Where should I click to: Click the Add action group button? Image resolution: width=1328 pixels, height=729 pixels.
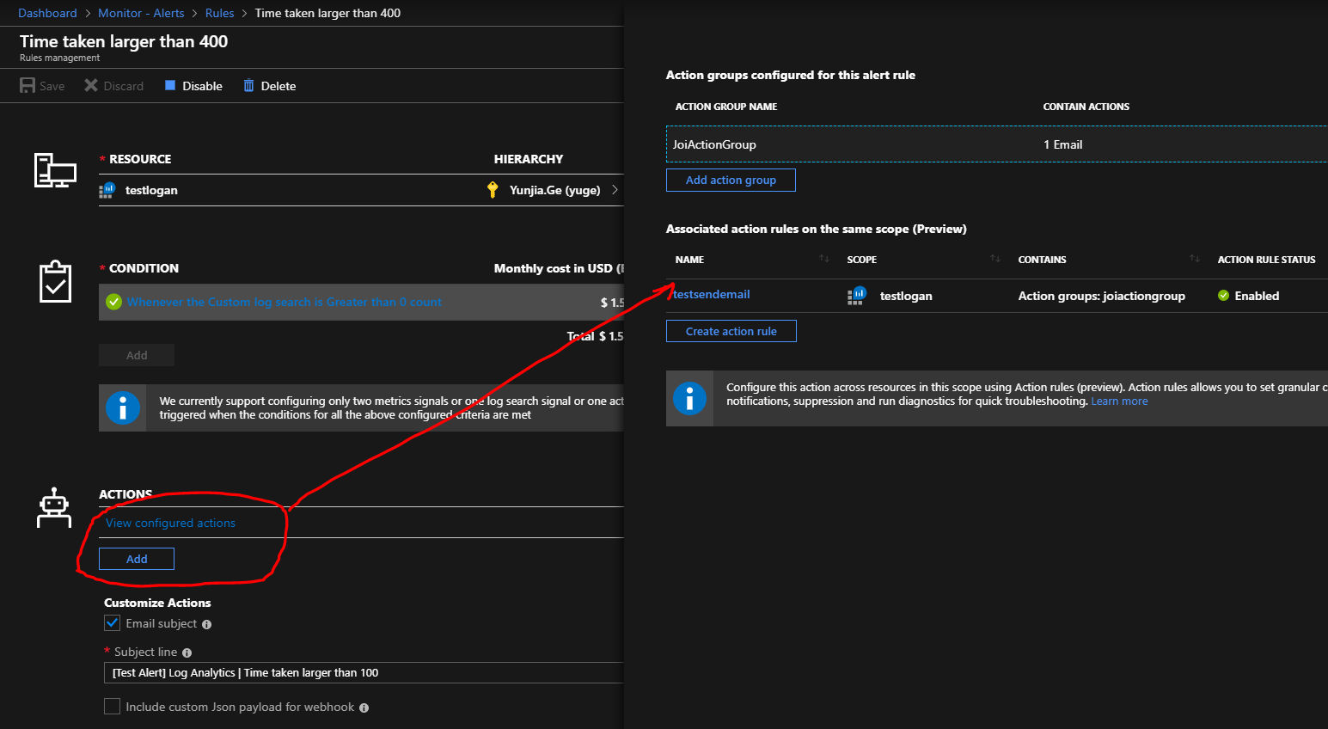tap(731, 180)
